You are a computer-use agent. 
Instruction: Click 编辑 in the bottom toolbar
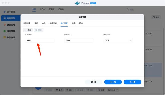[x=80, y=90]
